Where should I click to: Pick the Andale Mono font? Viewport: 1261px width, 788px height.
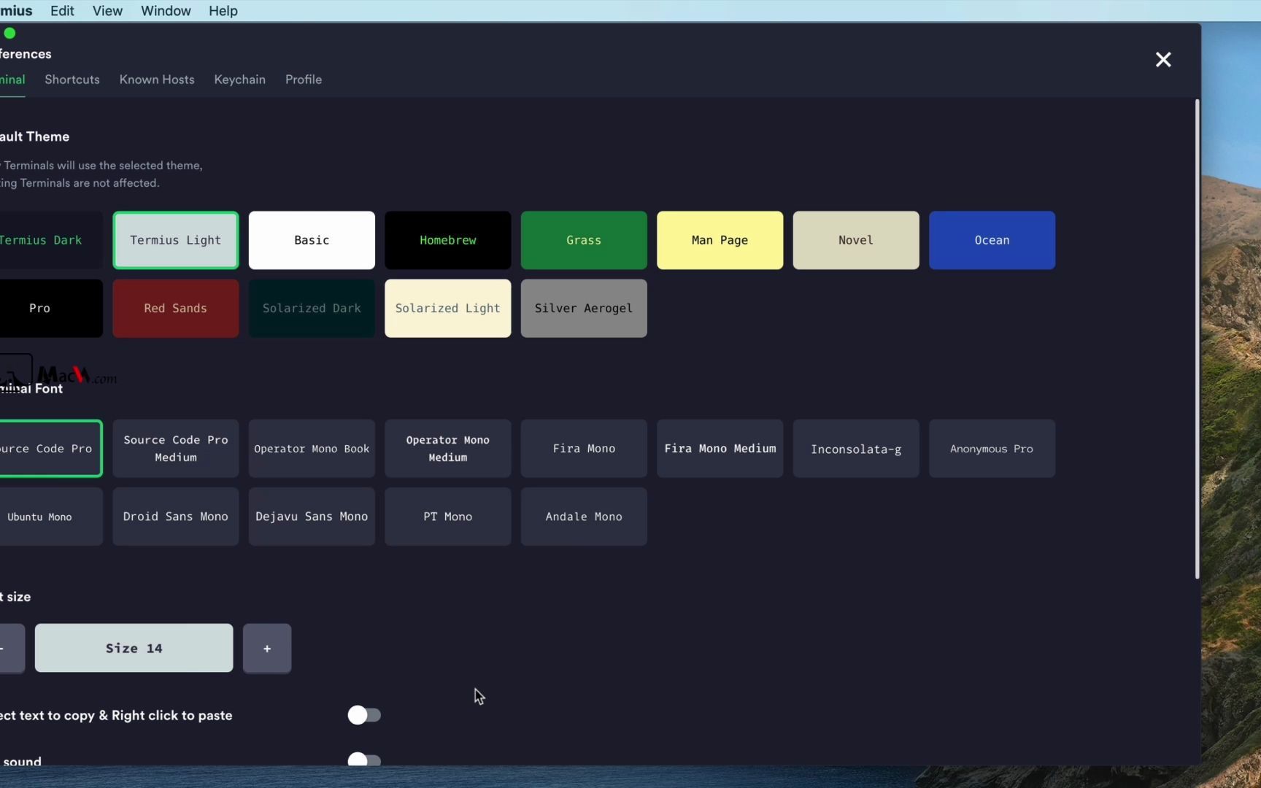coord(584,517)
